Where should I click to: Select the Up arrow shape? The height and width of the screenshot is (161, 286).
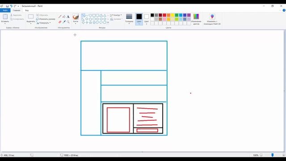[x=105, y=19]
